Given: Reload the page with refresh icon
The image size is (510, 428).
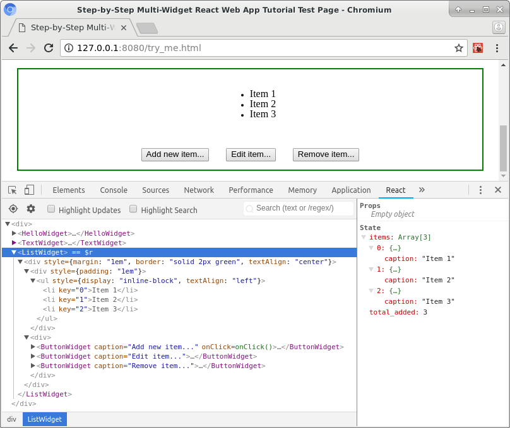Looking at the screenshot, I should click(x=49, y=48).
